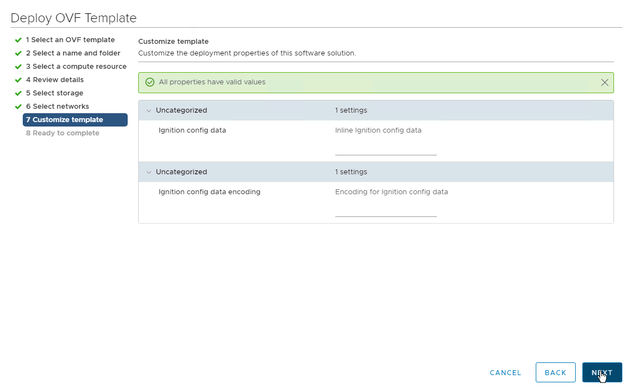Click the All properties have valid values message
629x389 pixels.
[x=212, y=82]
